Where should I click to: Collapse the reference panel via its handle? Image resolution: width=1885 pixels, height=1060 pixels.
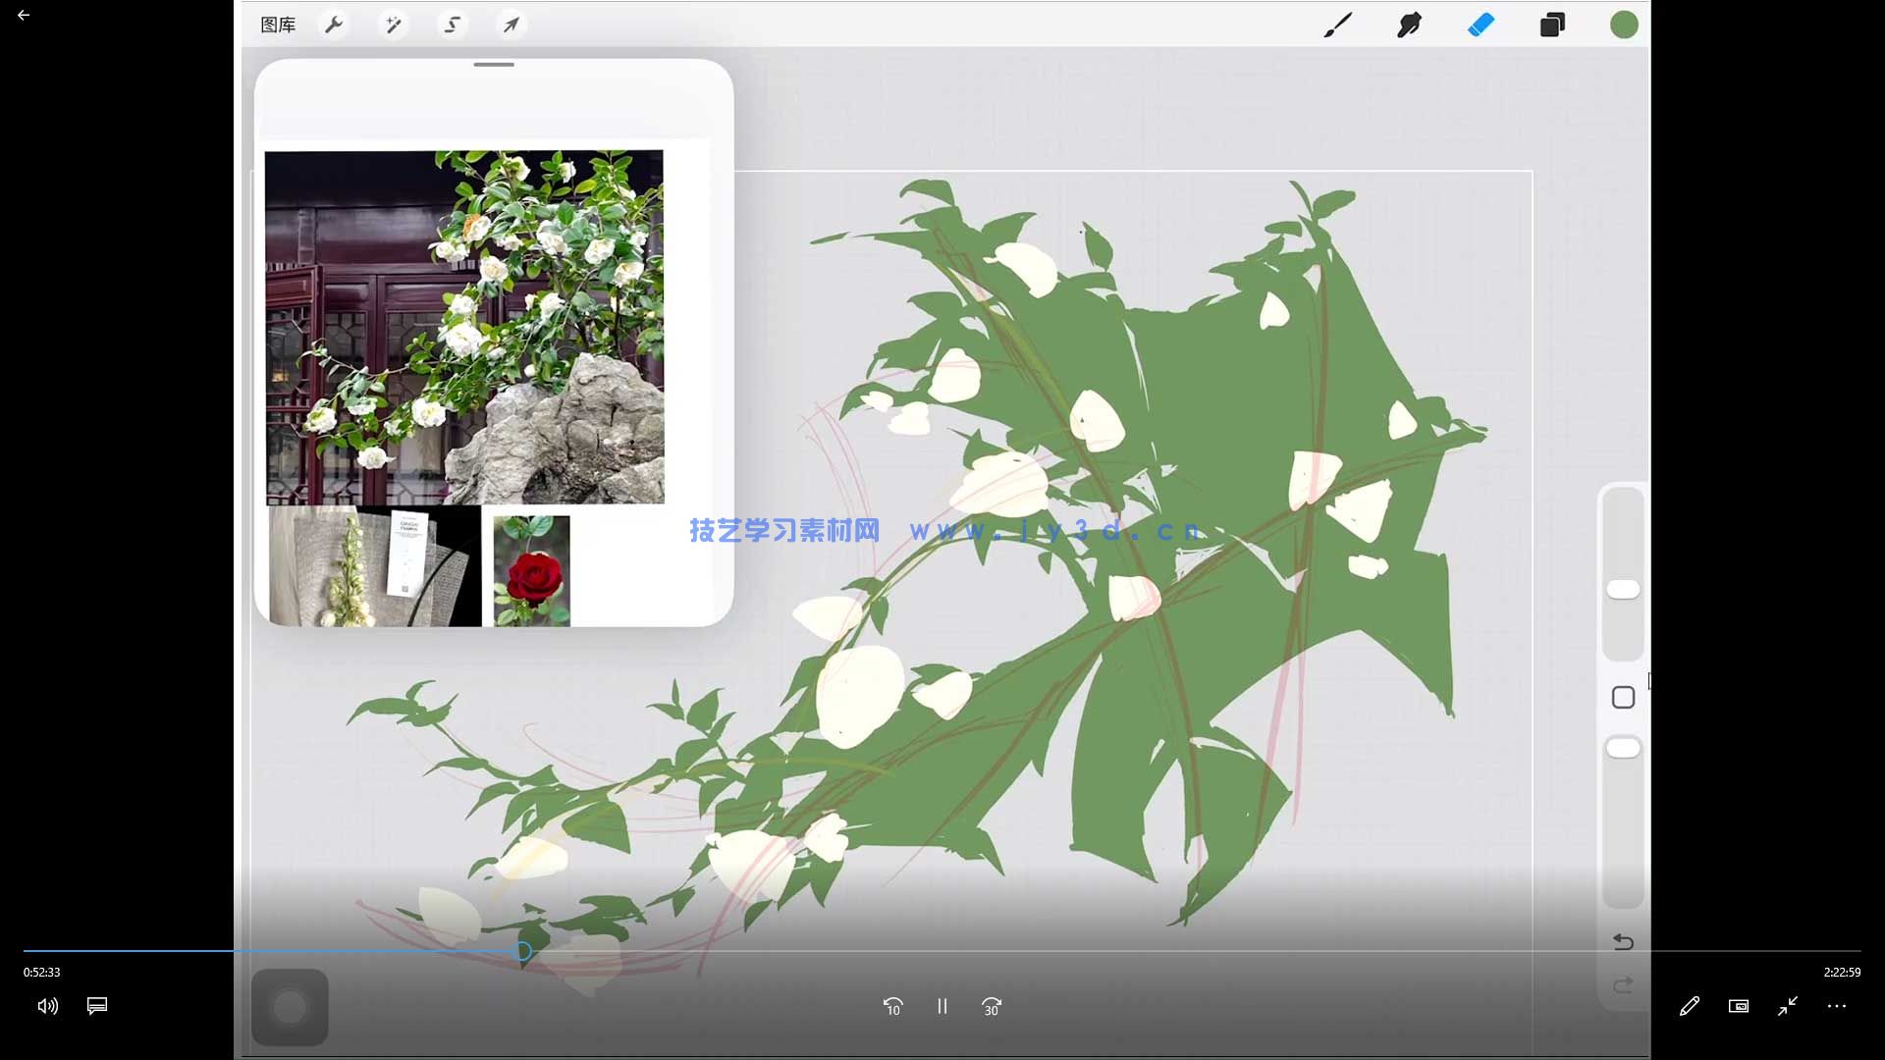point(494,65)
